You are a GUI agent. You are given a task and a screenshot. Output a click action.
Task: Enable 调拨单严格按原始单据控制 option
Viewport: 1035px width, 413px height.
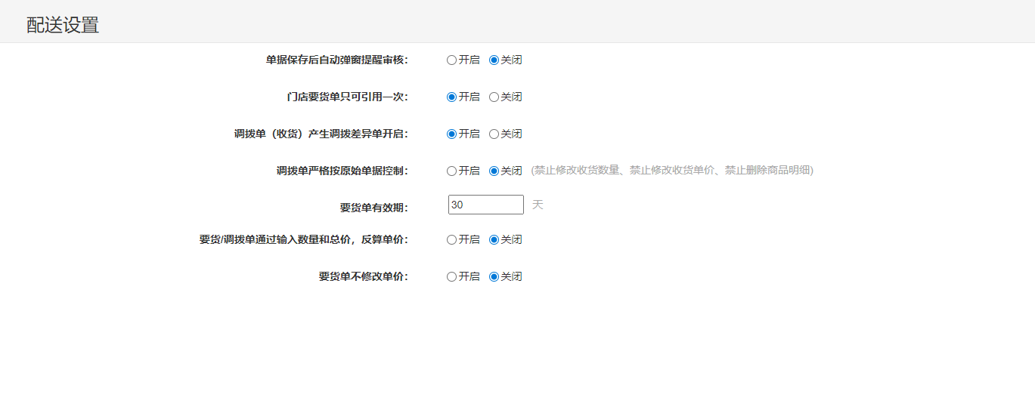coord(452,171)
